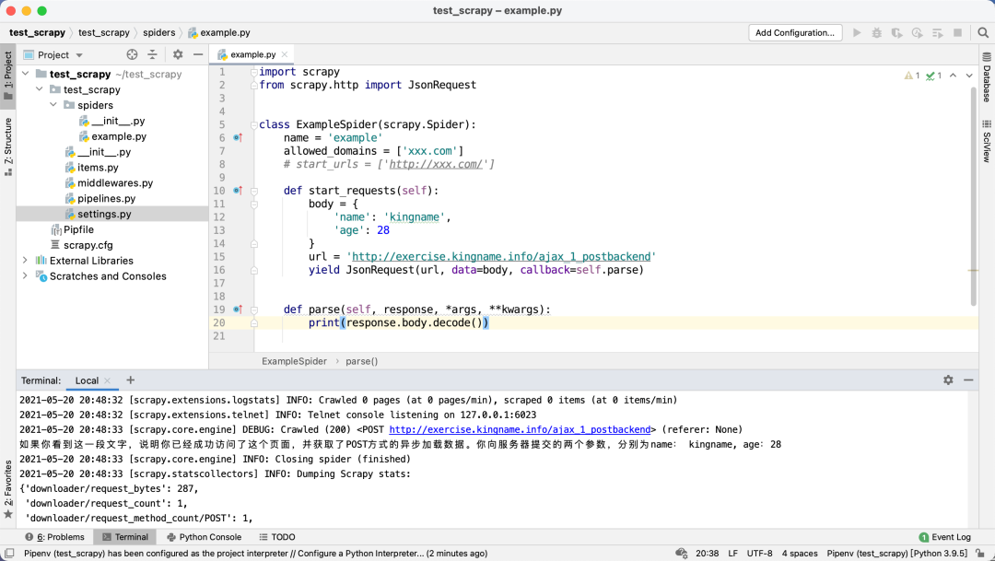Click Locate/Select Opened File target icon
The image size is (995, 561).
(132, 54)
